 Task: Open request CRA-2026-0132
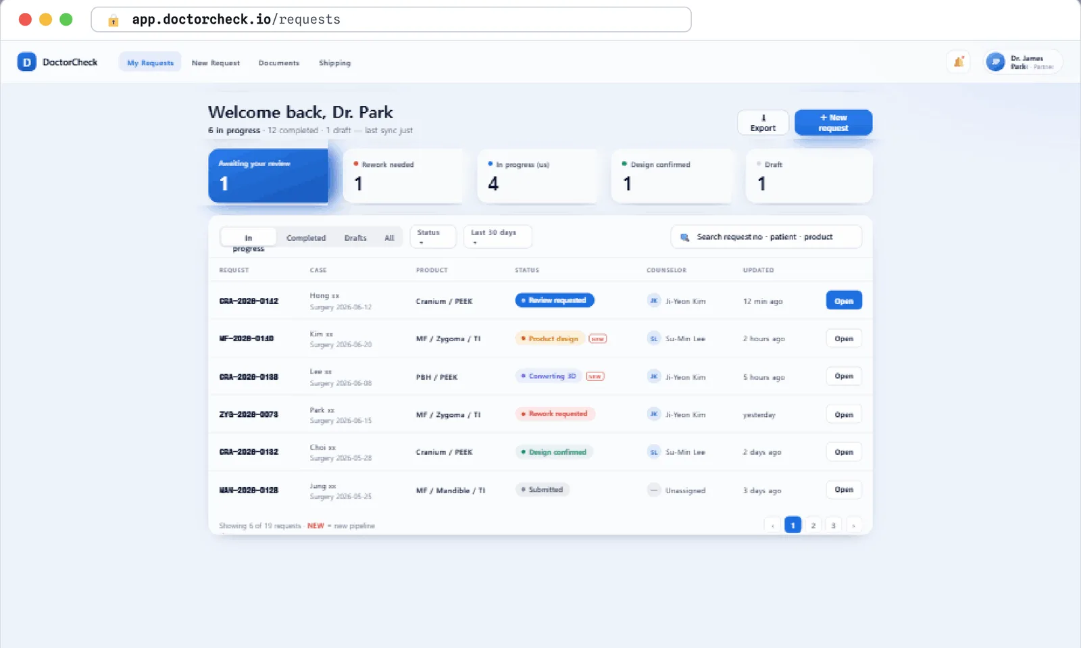(844, 452)
